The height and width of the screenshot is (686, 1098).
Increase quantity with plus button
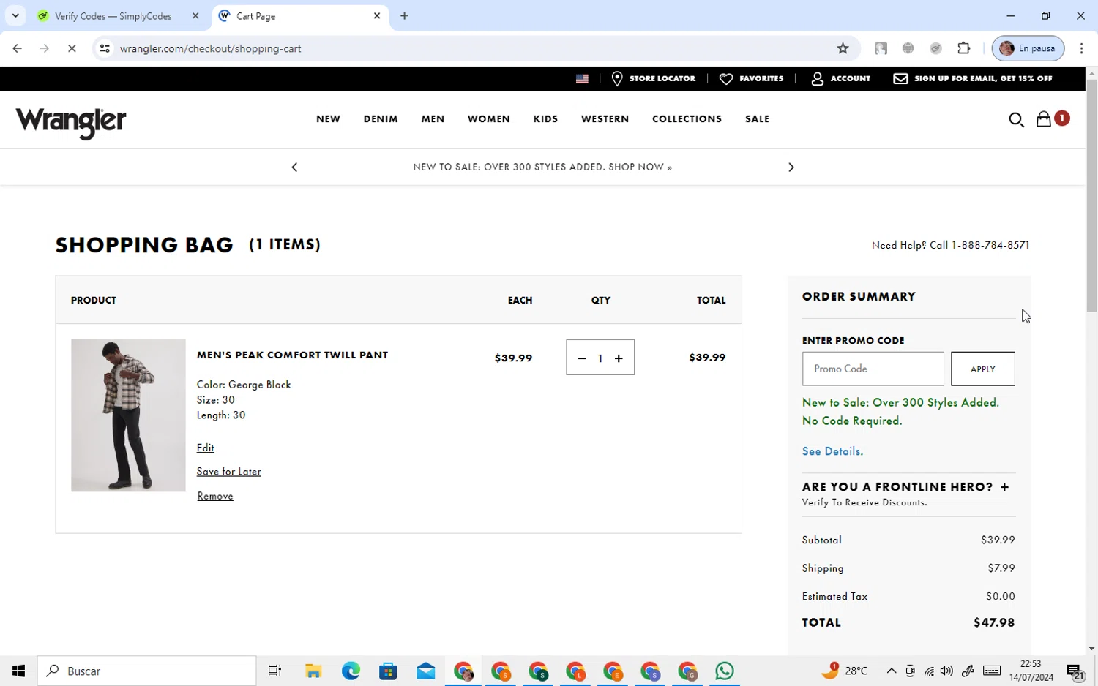[x=619, y=358]
